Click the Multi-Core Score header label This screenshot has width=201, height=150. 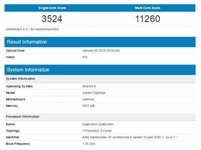(x=148, y=8)
